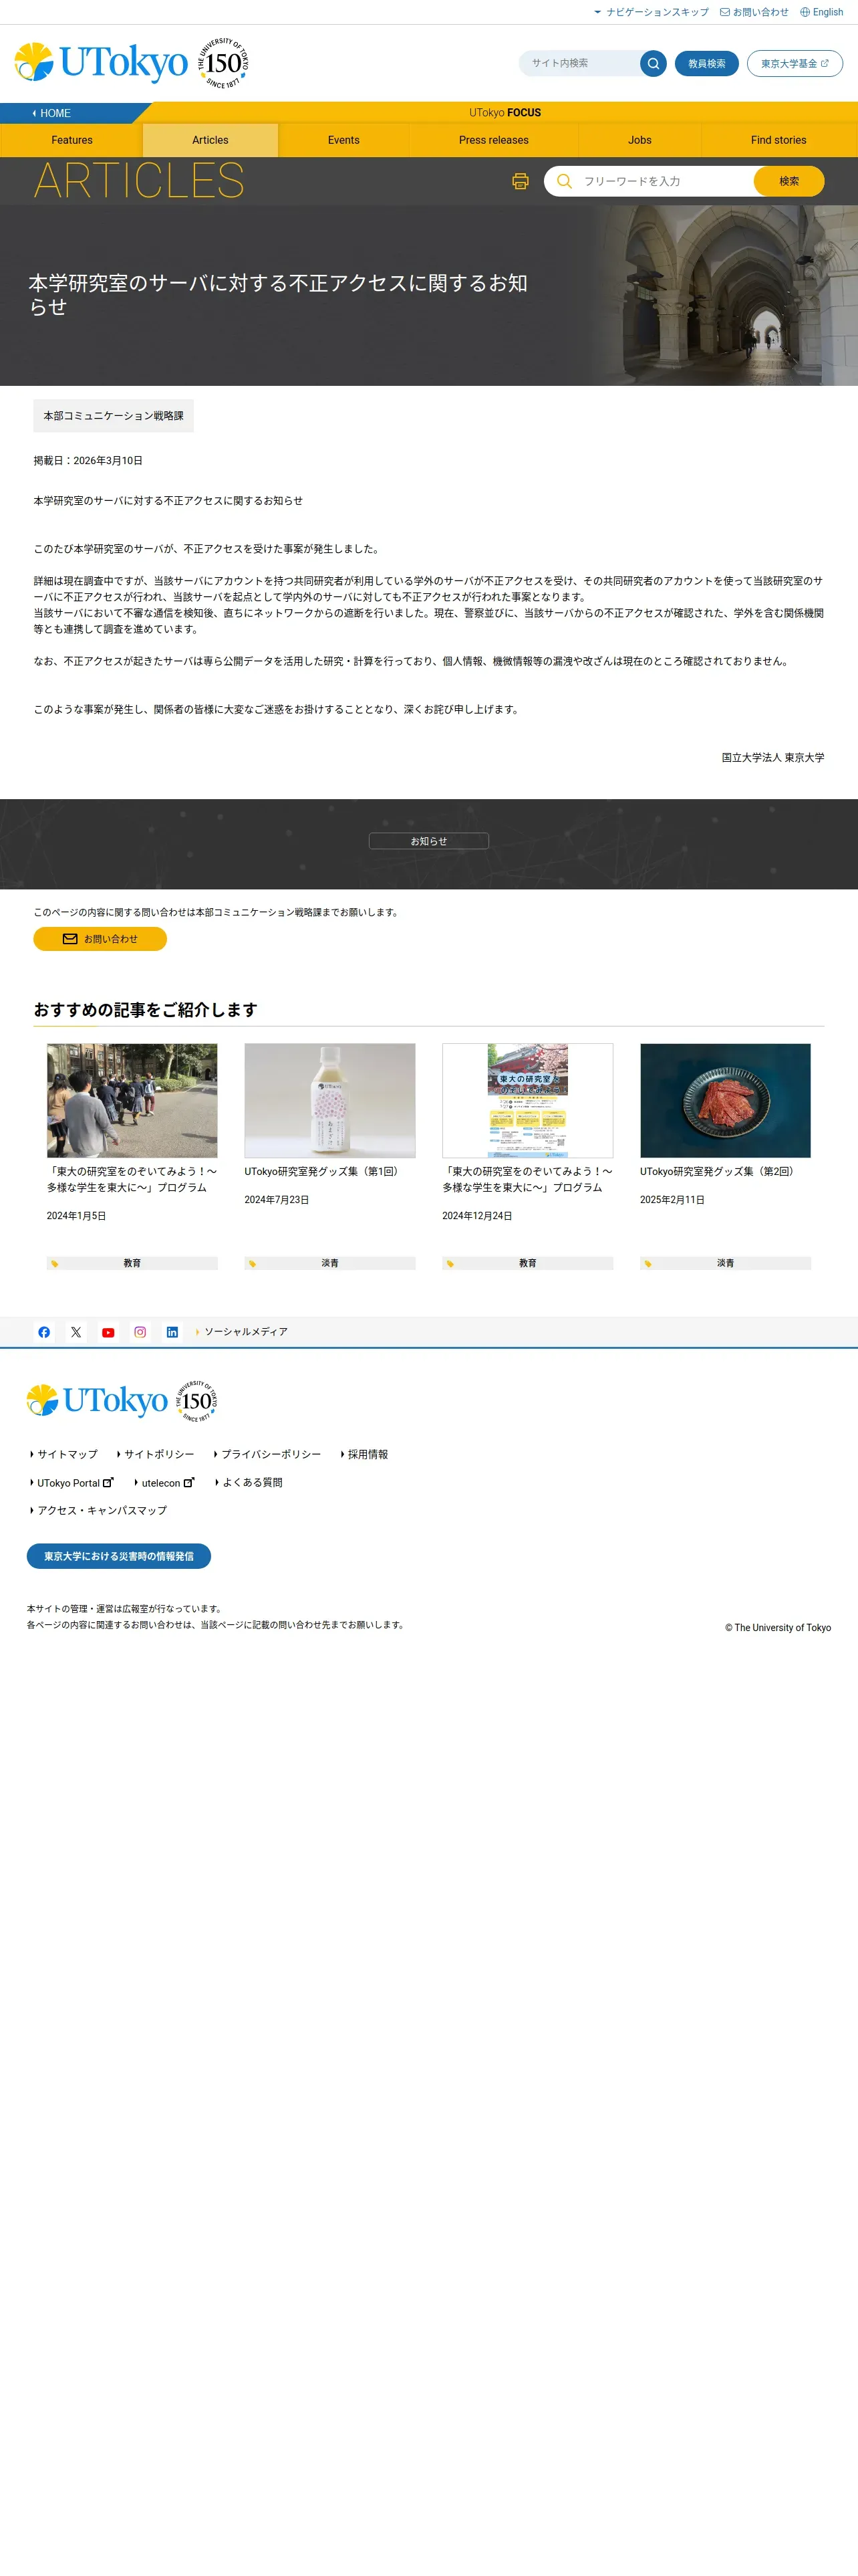Open the Articles tab
The width and height of the screenshot is (858, 2576).
click(210, 140)
